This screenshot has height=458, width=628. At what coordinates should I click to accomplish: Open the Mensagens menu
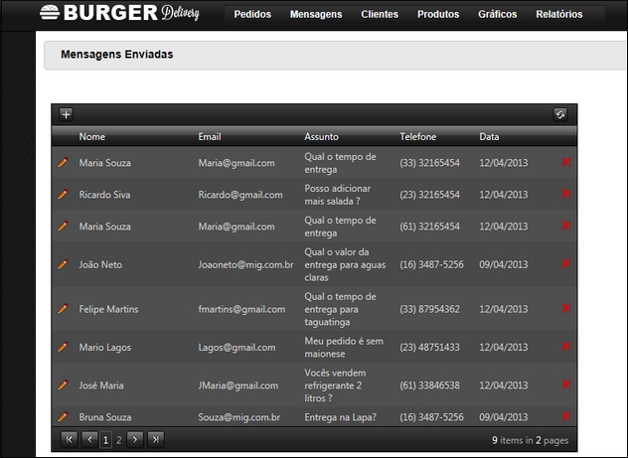coord(316,15)
